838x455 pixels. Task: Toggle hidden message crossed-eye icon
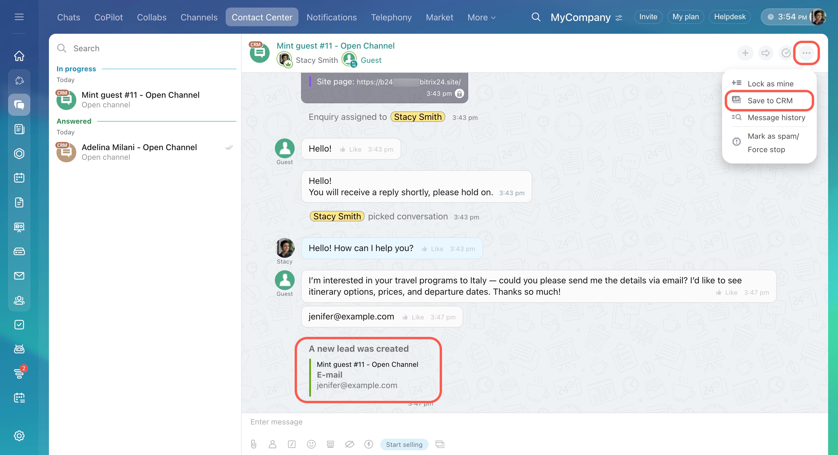(x=349, y=444)
